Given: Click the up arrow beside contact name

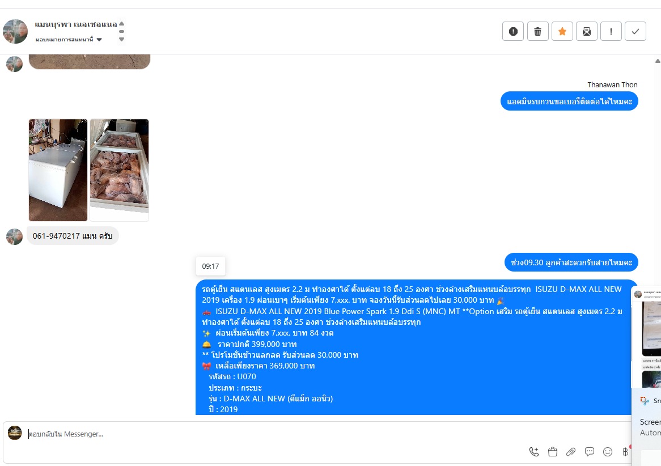Looking at the screenshot, I should point(121,24).
